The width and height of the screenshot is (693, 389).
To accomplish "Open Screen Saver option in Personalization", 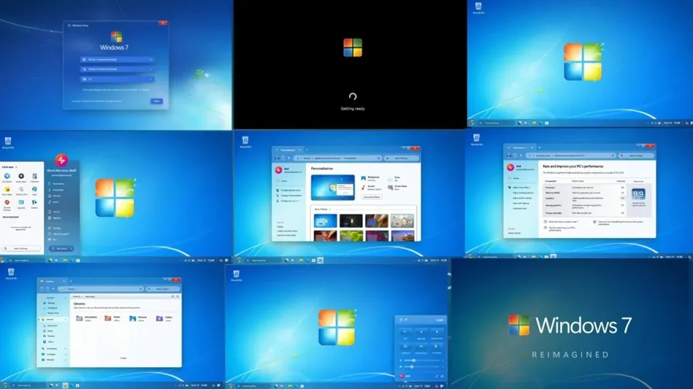I will pos(397,188).
